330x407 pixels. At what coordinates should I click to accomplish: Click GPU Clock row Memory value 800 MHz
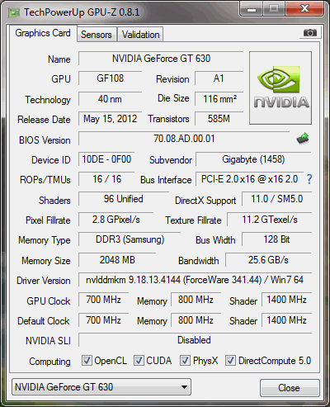point(196,300)
